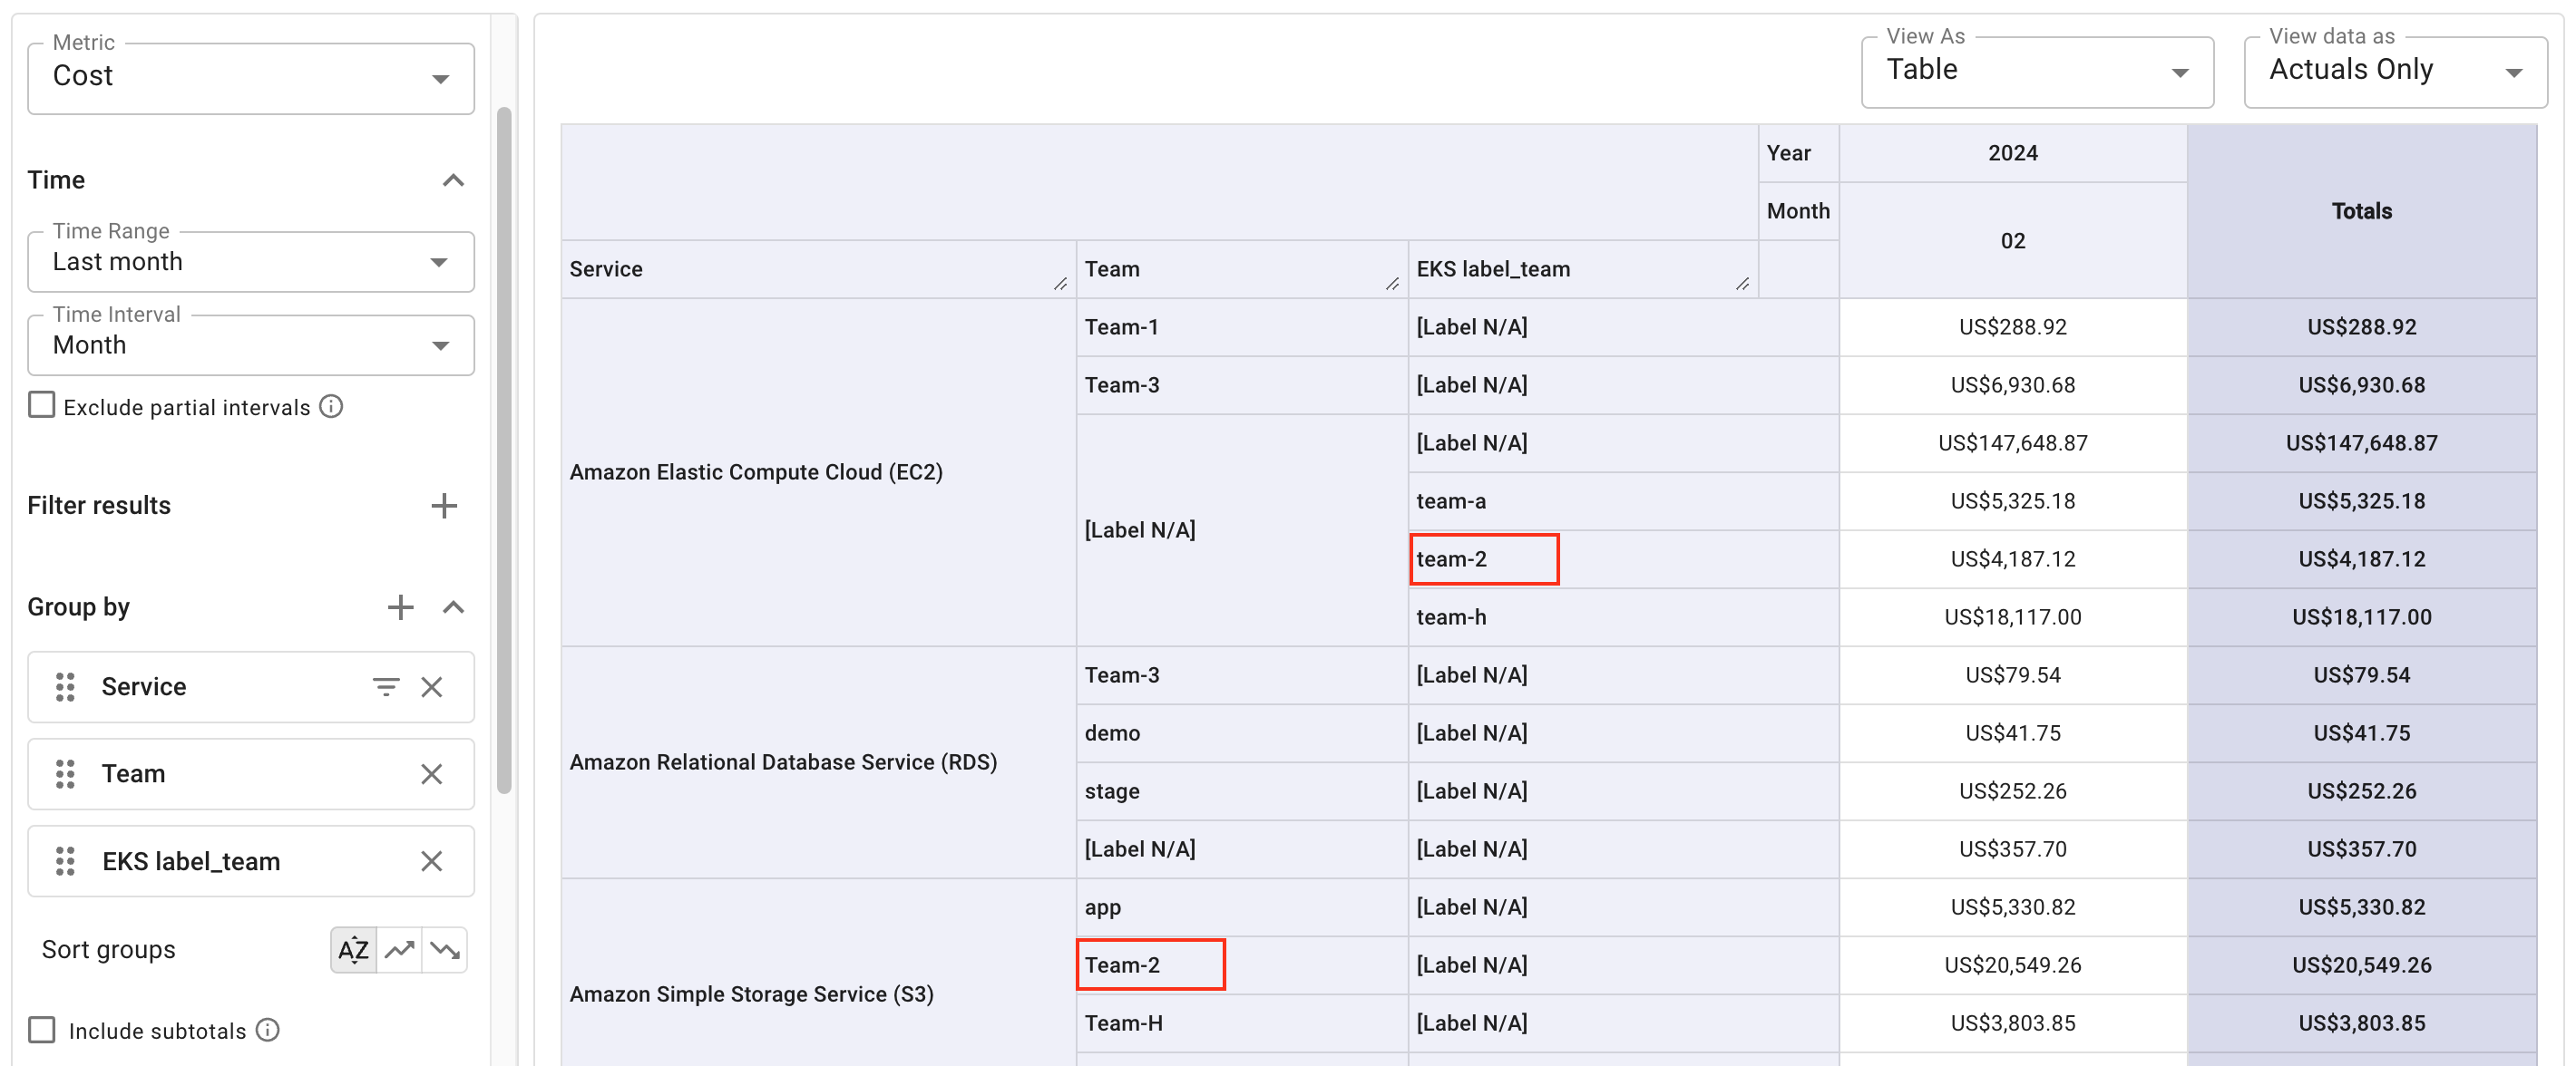
Task: Select the highlighted team-2 cell under EC2
Action: point(1484,558)
